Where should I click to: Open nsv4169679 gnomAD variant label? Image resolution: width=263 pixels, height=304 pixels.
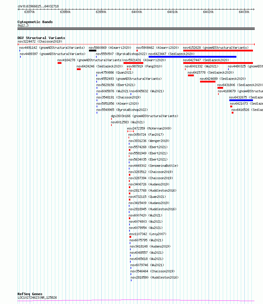click(x=240, y=91)
